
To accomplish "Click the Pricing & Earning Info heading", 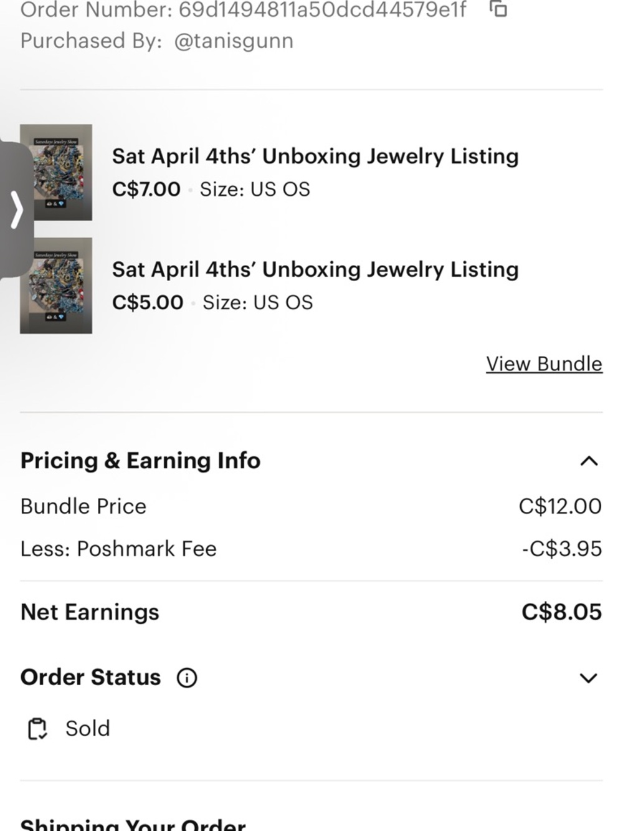I will (x=140, y=461).
